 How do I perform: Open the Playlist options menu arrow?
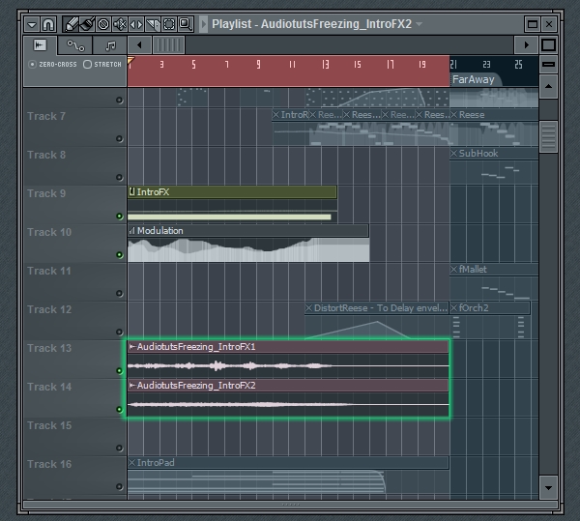[x=32, y=25]
